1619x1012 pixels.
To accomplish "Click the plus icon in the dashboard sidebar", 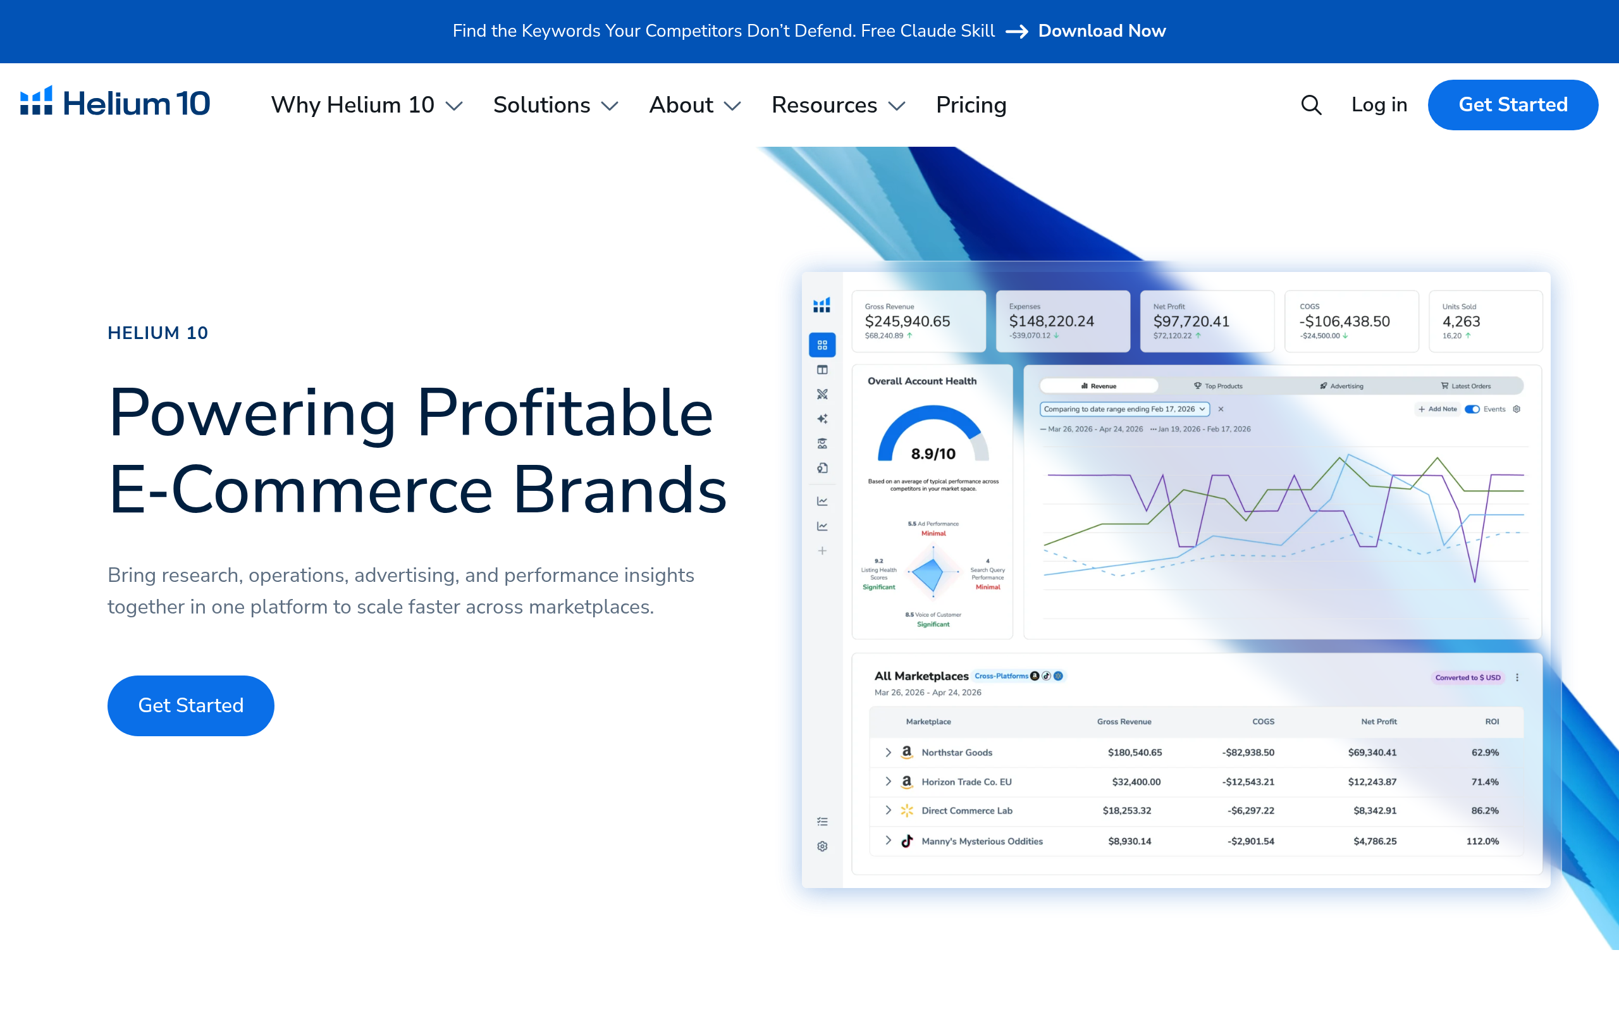I will pos(822,551).
